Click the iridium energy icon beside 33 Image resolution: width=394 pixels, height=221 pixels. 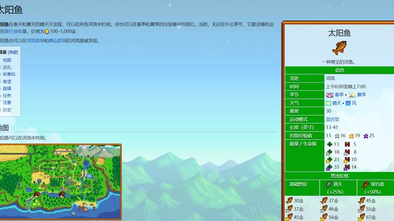[329, 167]
